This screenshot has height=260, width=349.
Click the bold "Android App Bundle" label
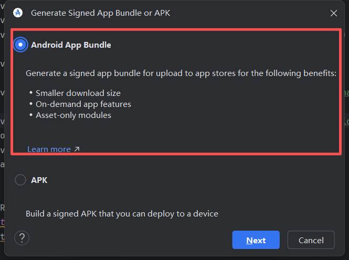tap(71, 45)
